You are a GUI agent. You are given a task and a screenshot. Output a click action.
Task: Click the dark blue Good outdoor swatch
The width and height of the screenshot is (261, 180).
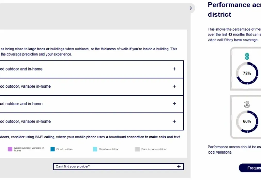click(x=53, y=149)
